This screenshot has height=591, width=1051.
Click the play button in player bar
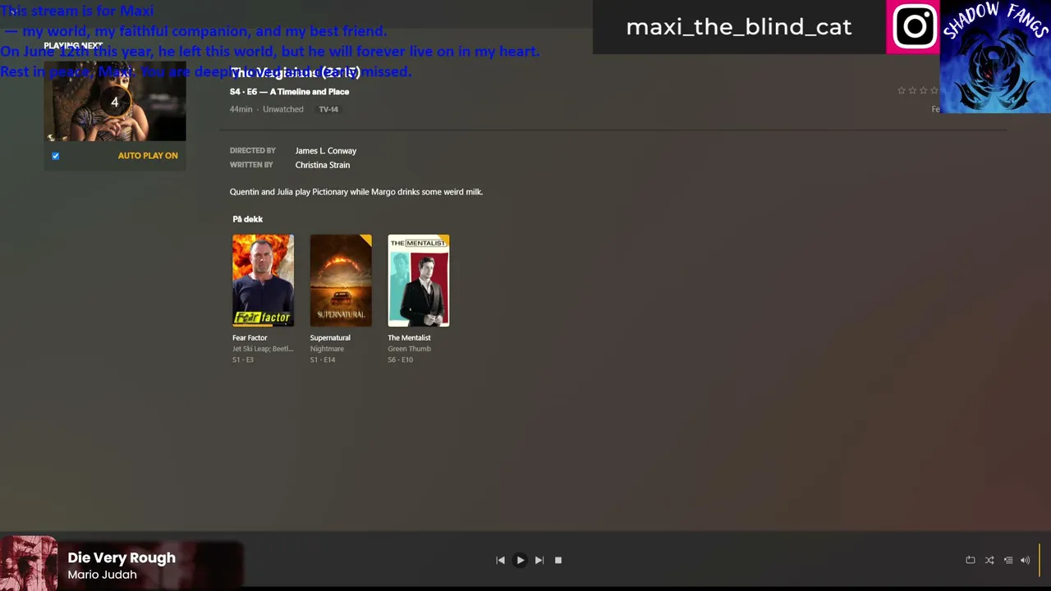(520, 560)
